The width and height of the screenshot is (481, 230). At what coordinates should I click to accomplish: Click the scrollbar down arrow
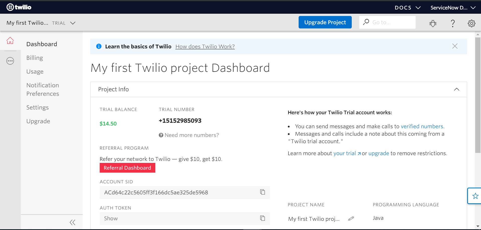pos(478,227)
